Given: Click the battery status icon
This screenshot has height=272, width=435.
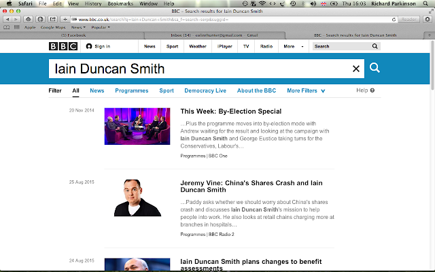Looking at the screenshot, I should pyautogui.click(x=334, y=3).
